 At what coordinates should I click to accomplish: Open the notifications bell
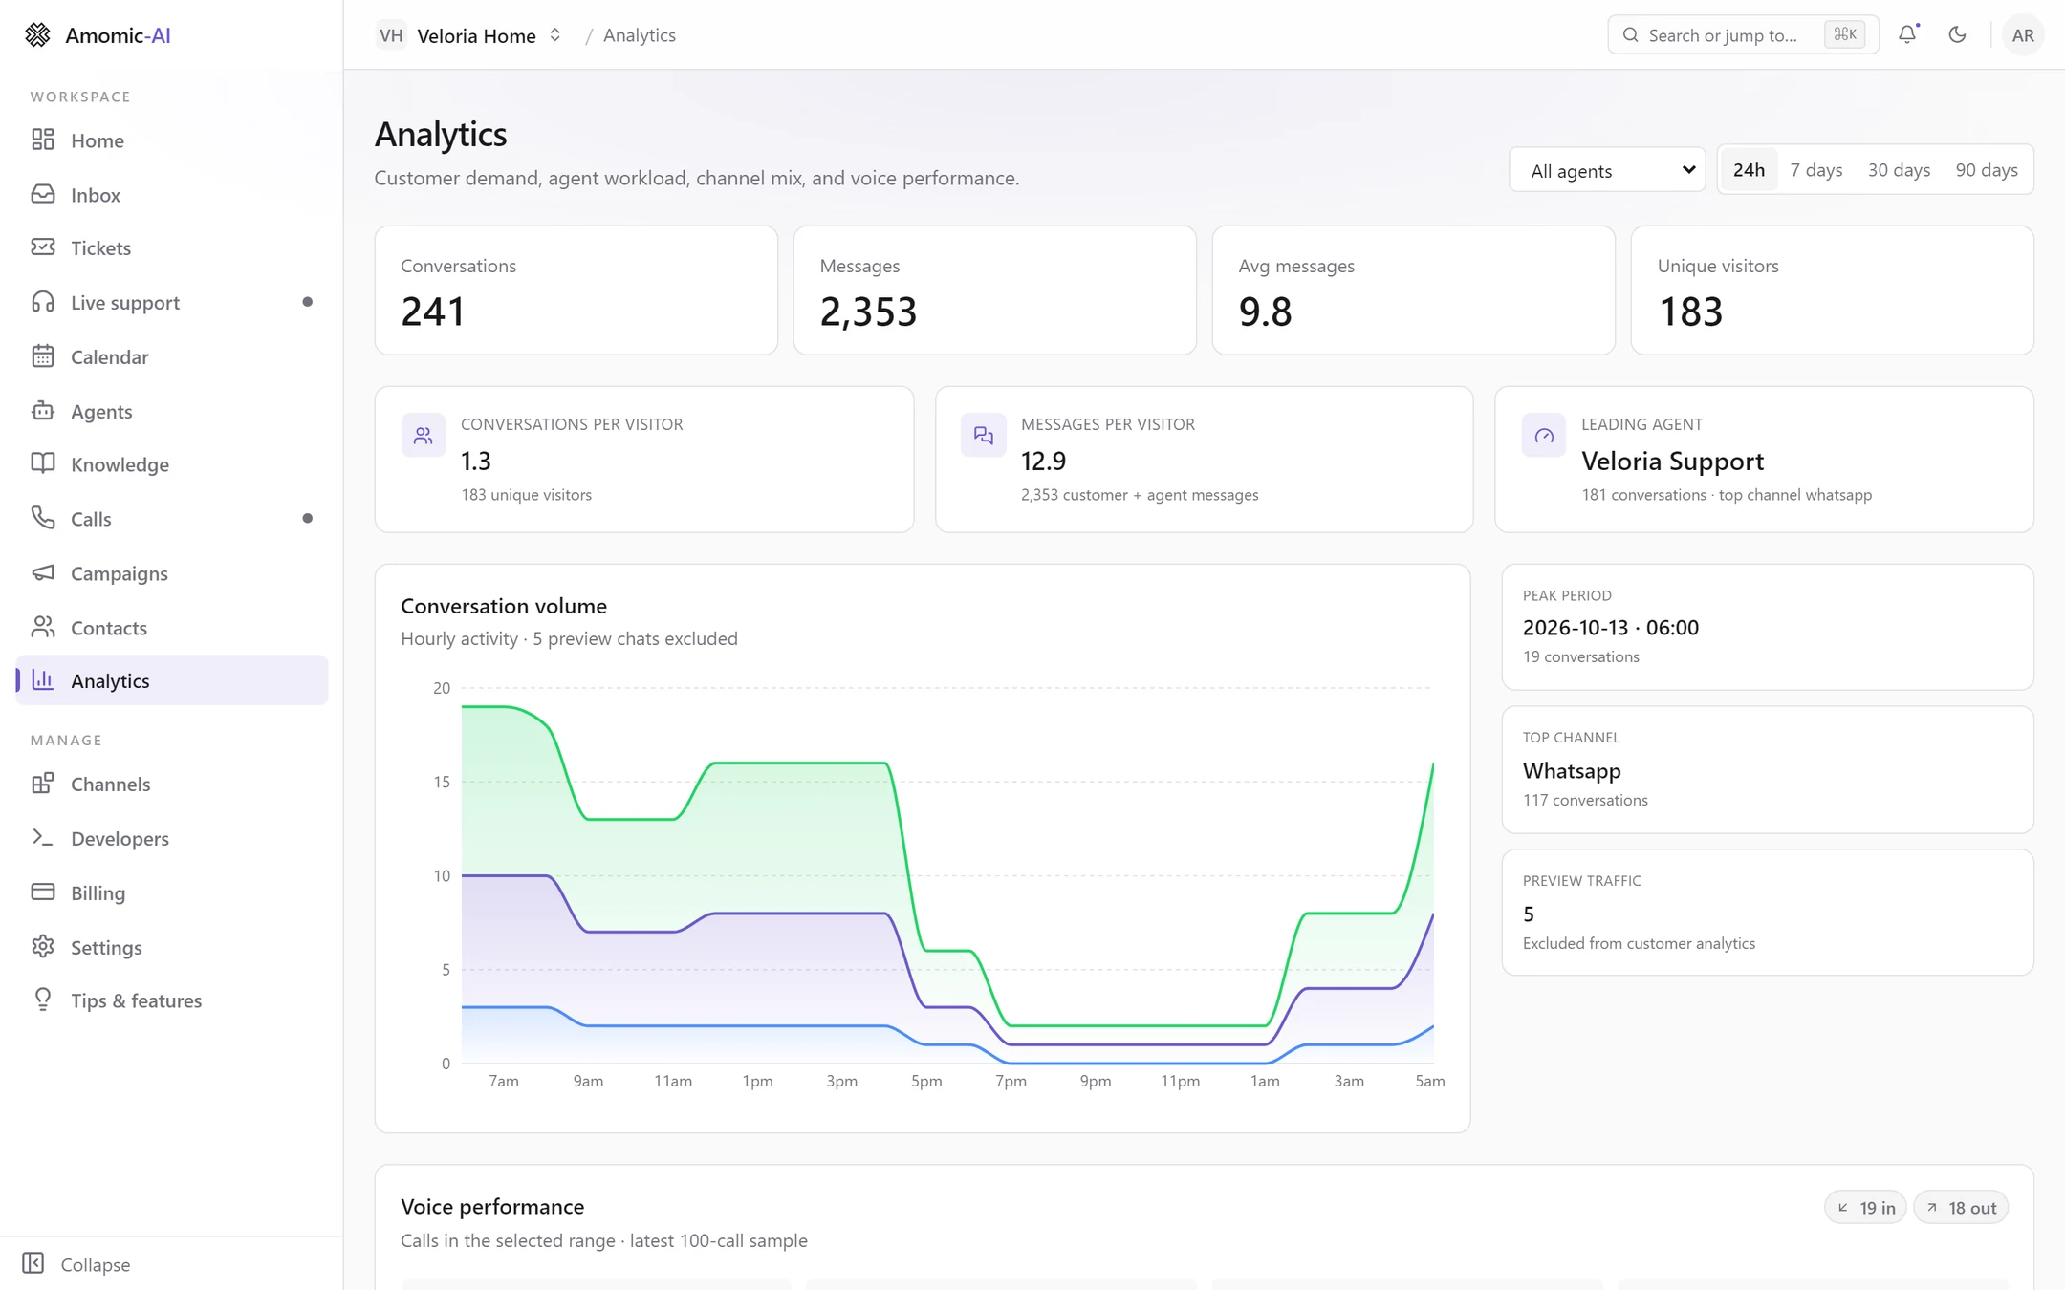click(1907, 34)
